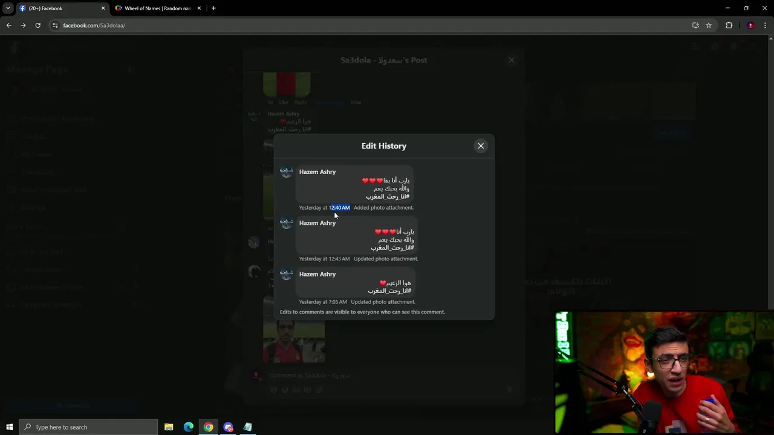The width and height of the screenshot is (774, 435).
Task: Open Chrome tab search dropdown
Action: tap(8, 8)
